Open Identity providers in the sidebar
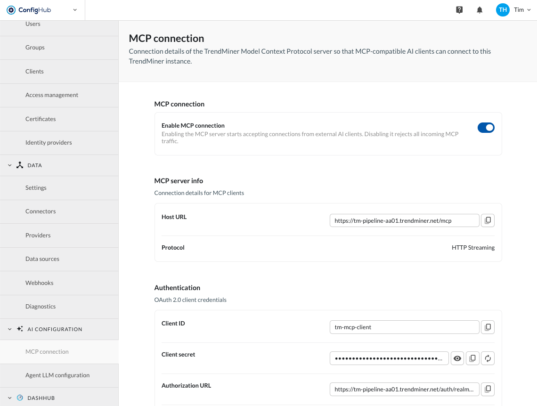This screenshot has height=406, width=537. 59,143
